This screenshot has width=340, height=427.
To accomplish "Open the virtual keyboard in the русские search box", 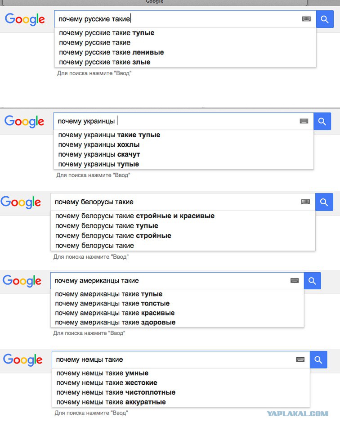I will coord(306,19).
